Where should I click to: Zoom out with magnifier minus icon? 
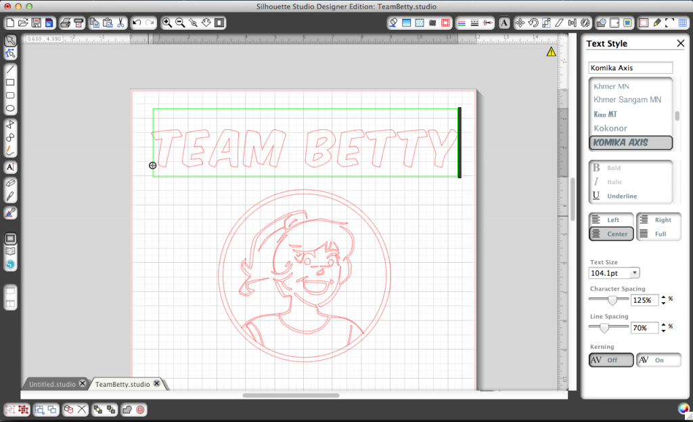180,22
